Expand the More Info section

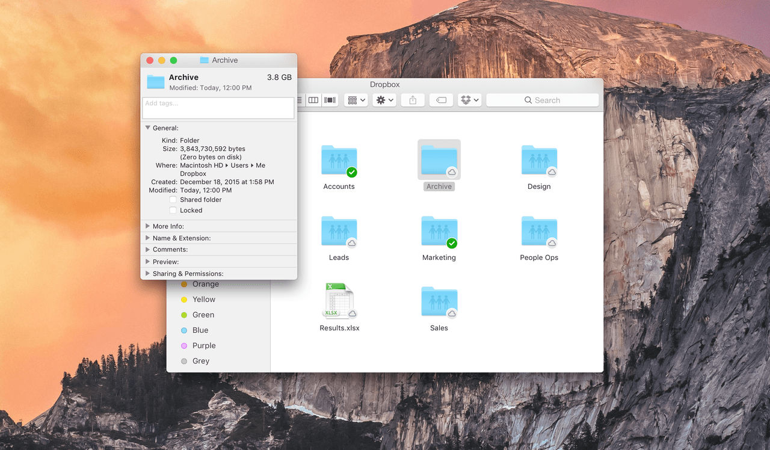(147, 226)
